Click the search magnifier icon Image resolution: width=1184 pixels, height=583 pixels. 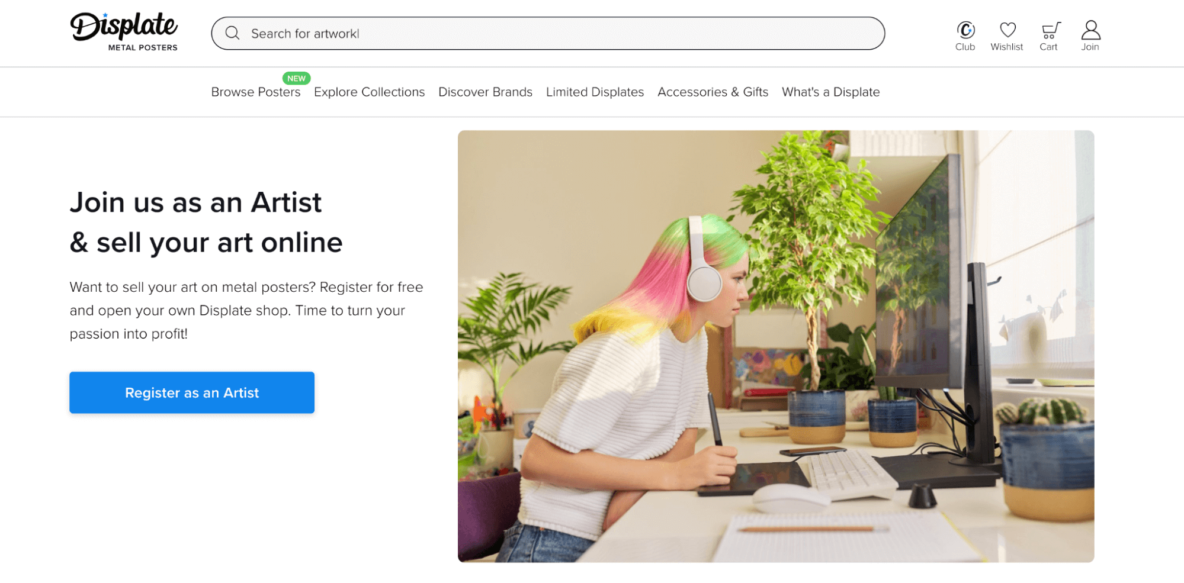(232, 33)
